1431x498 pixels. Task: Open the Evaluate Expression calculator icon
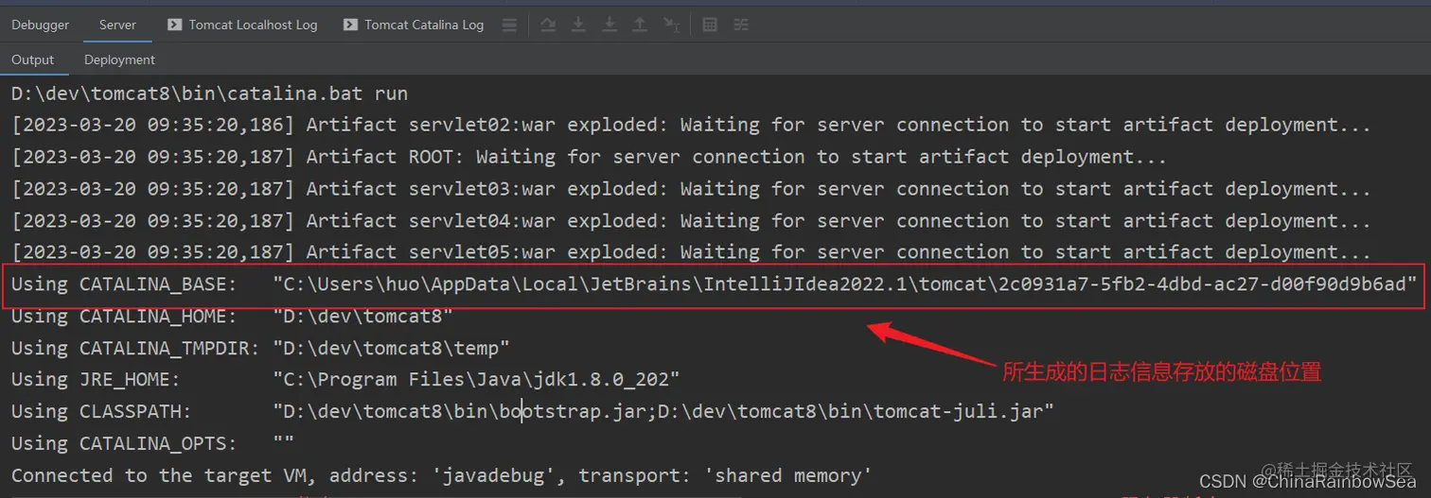(710, 25)
